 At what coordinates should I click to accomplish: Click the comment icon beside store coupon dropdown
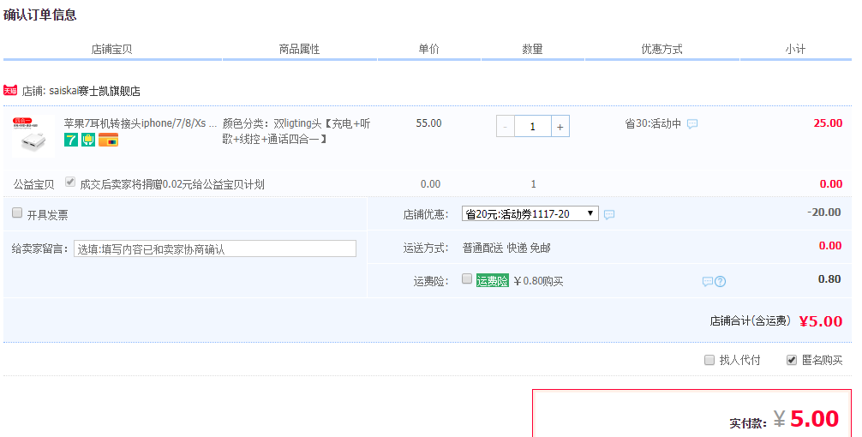coord(609,214)
